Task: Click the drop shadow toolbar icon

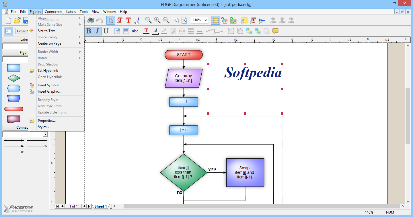Action: tap(266, 31)
